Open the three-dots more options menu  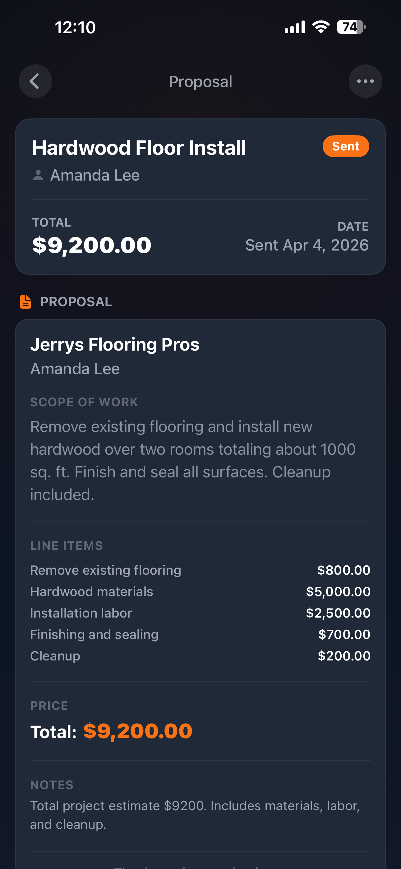pyautogui.click(x=365, y=81)
